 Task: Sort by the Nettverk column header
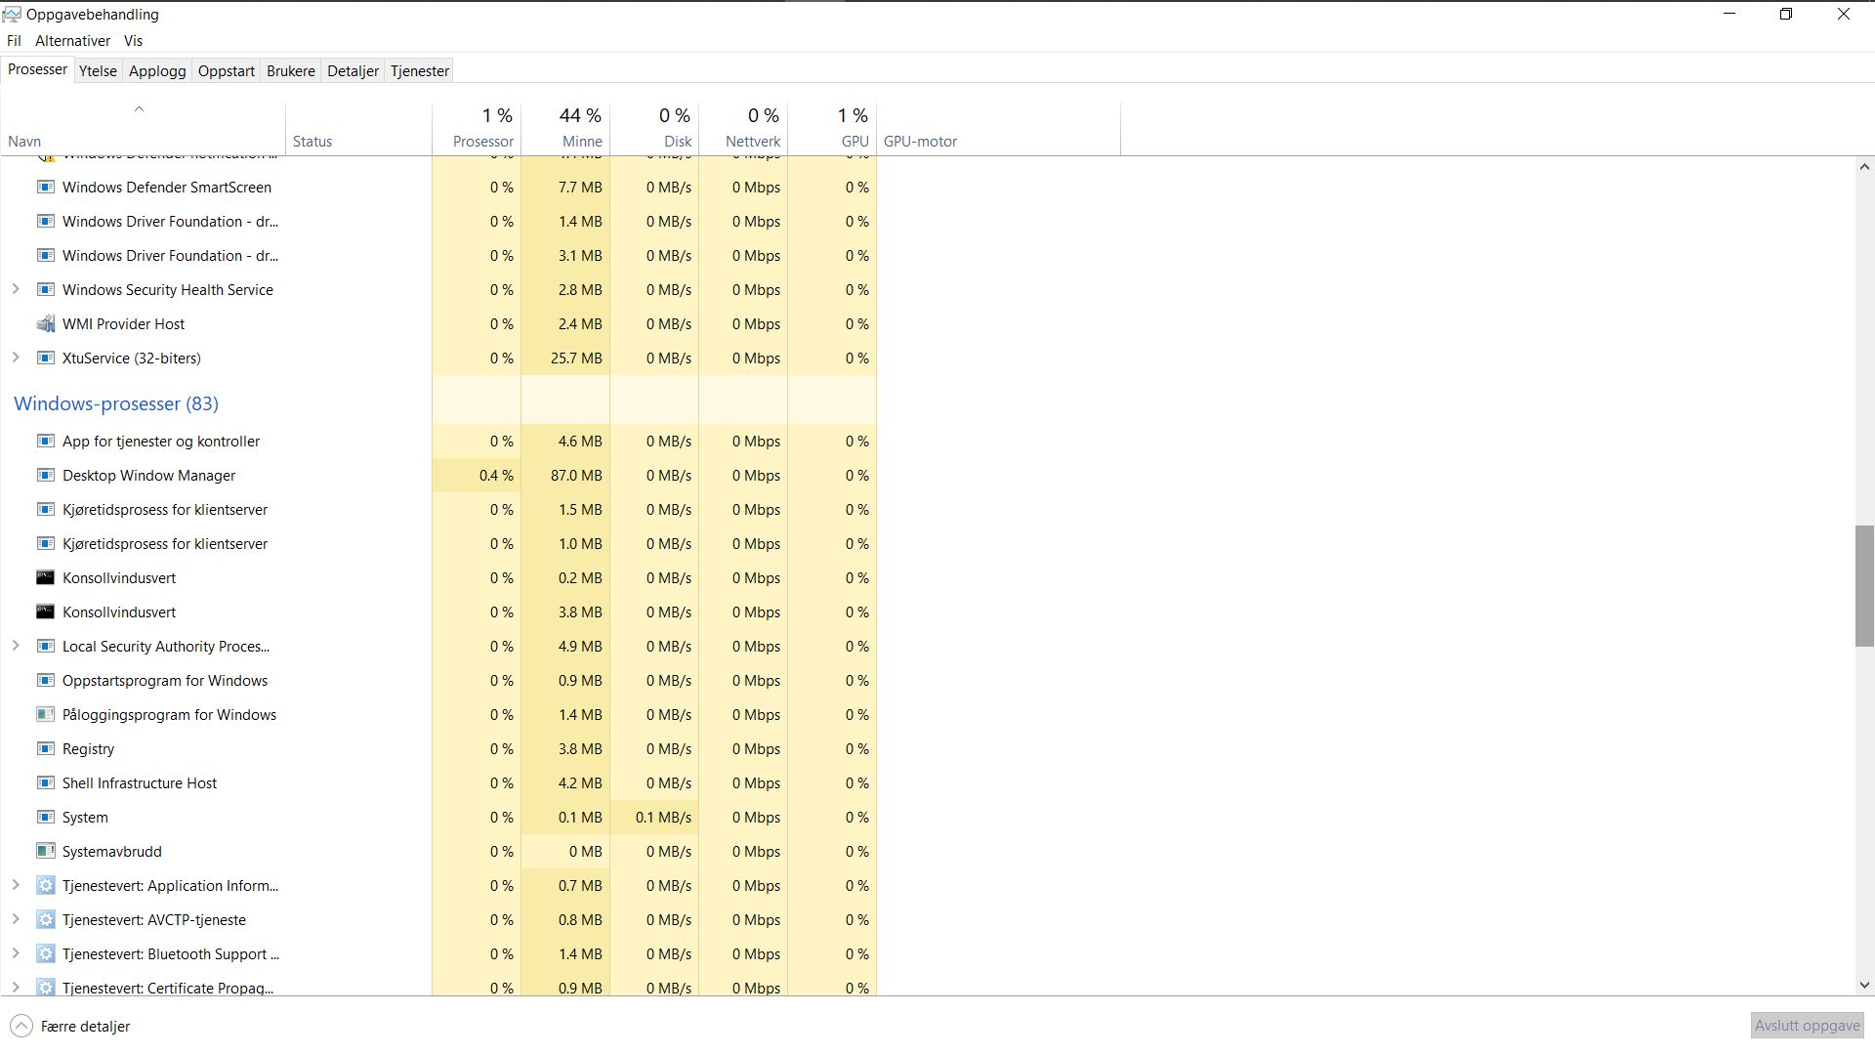tap(743, 128)
